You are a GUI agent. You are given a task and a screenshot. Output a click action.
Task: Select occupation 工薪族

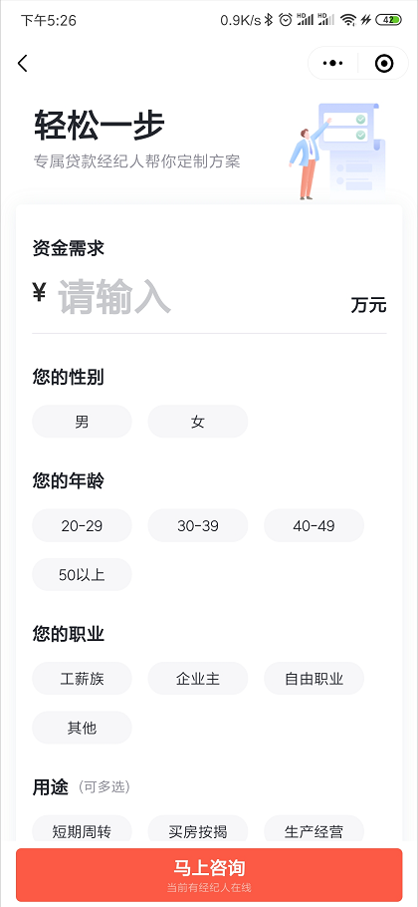82,679
